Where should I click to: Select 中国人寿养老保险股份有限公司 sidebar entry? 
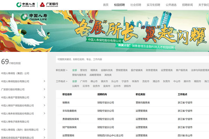[17, 114]
